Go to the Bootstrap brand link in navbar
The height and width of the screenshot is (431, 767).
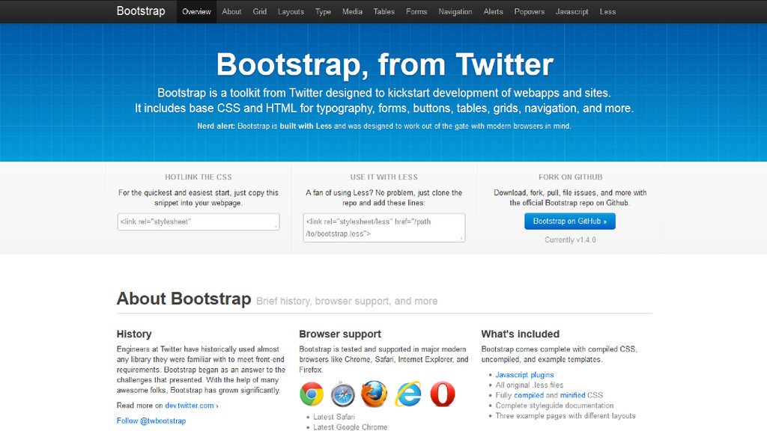141,11
